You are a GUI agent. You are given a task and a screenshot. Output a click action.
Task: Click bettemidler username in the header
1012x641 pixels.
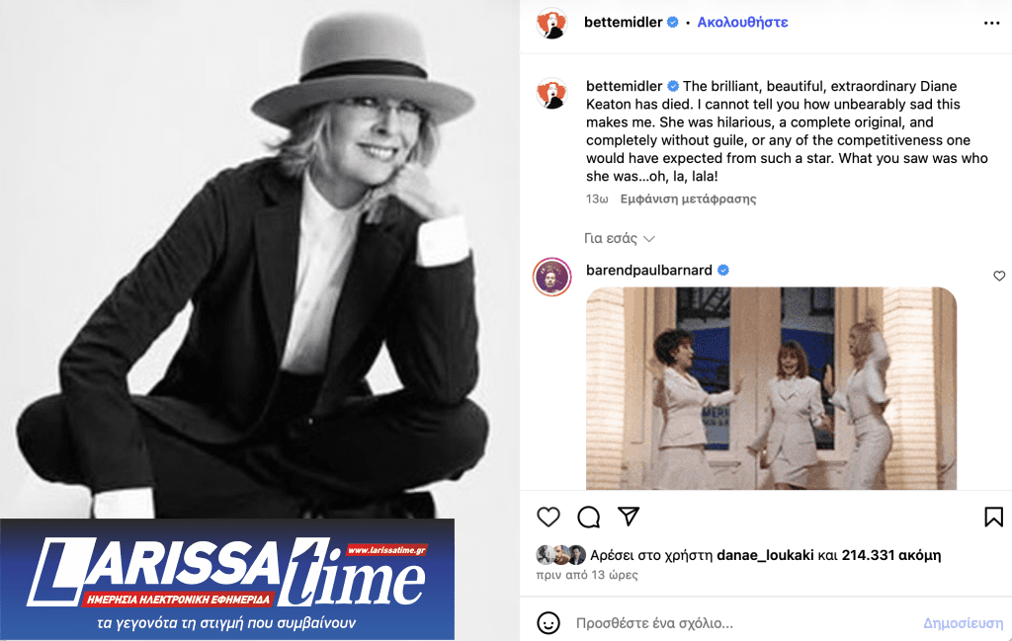624,23
